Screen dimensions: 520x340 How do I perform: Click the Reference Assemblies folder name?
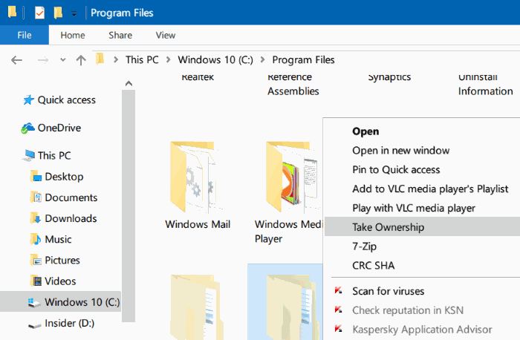(x=293, y=84)
